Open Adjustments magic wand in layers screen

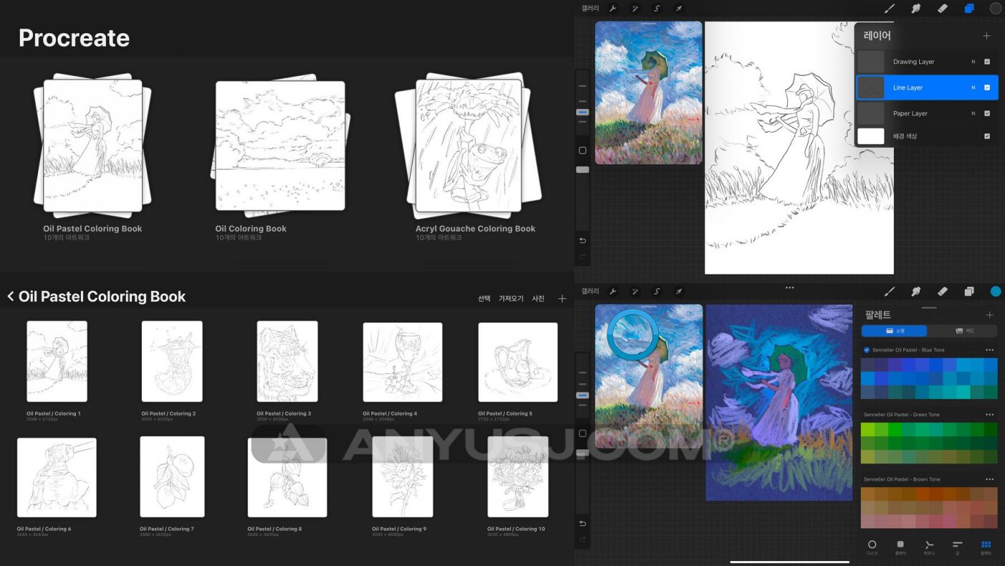[x=635, y=9]
